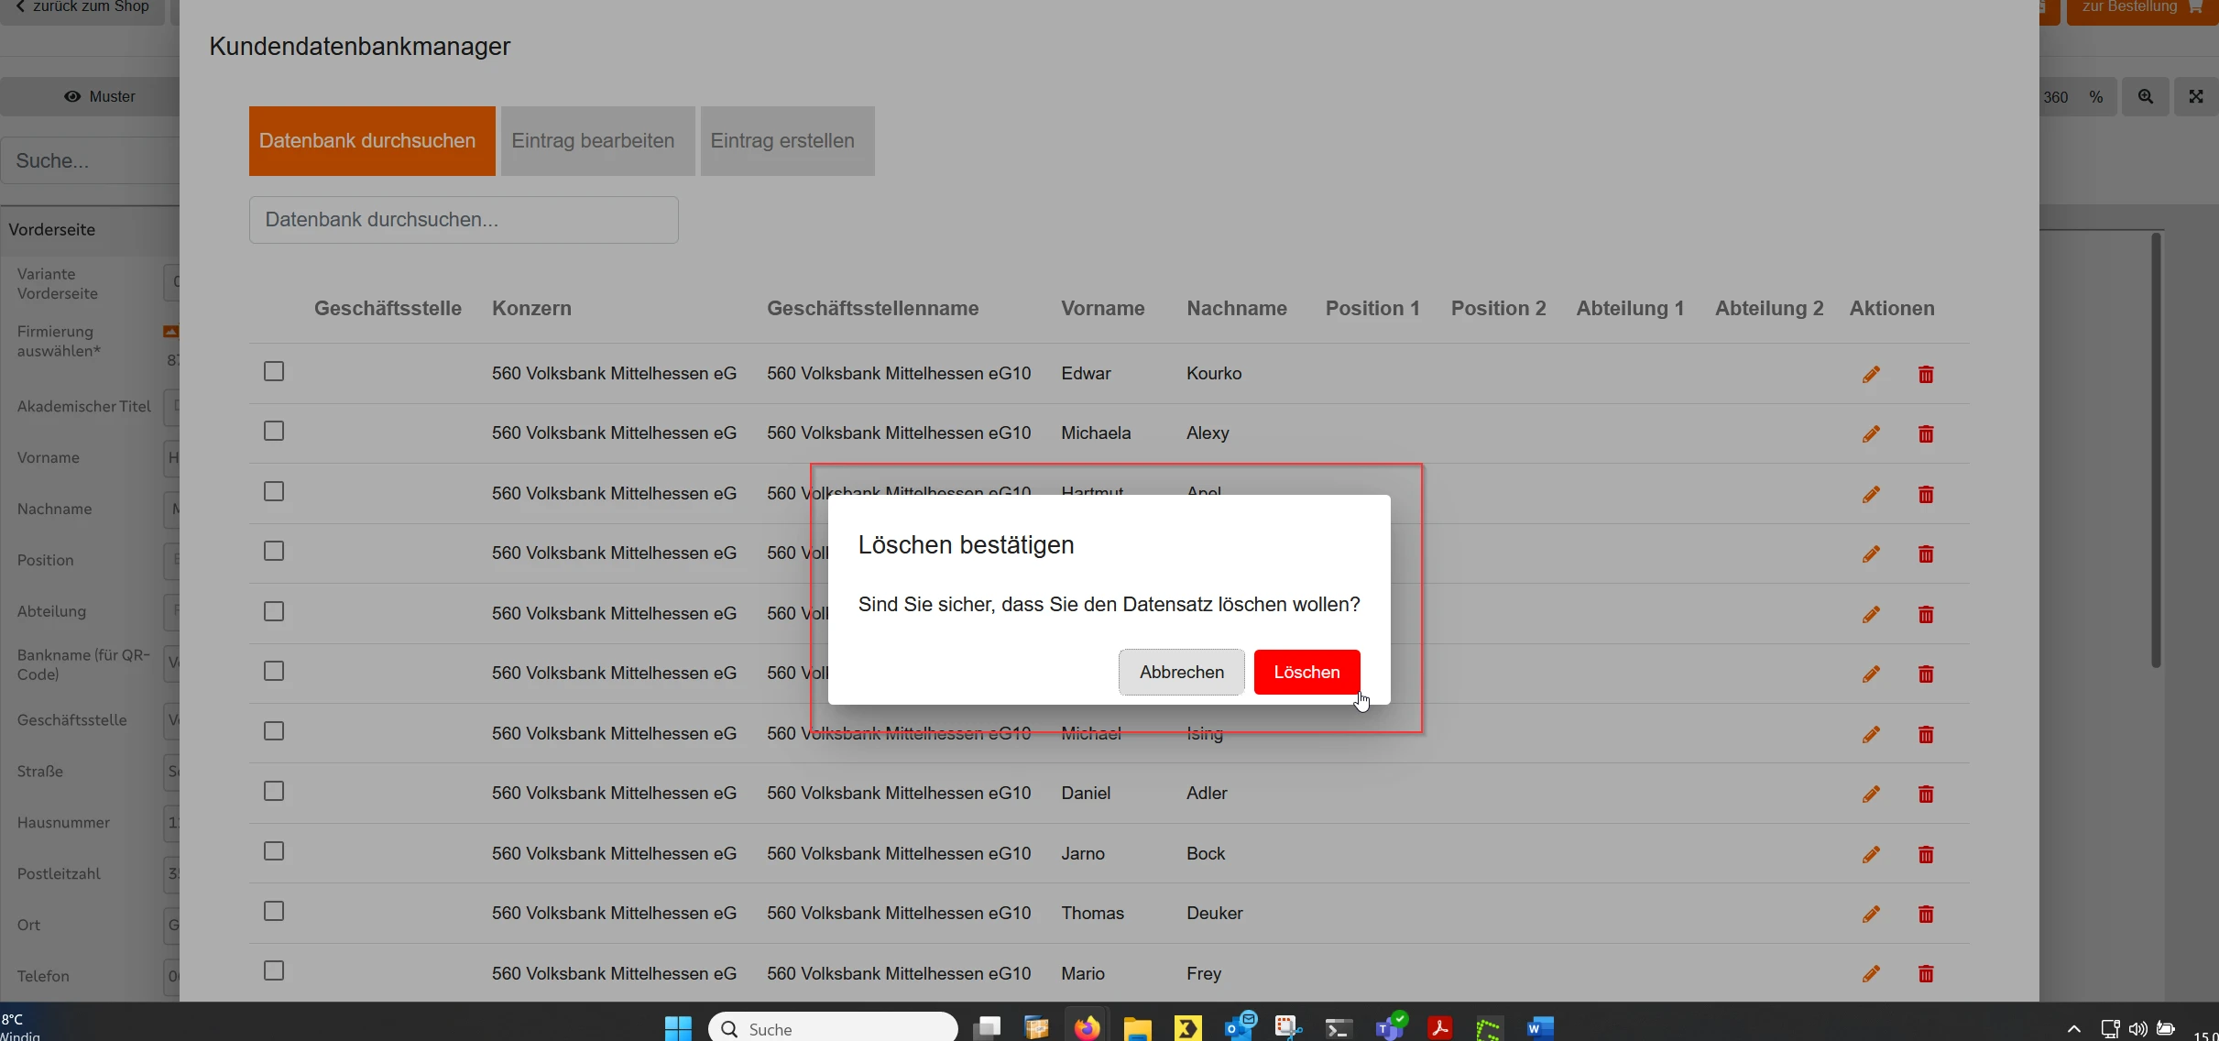Viewport: 2219px width, 1041px height.
Task: Edit the Thomas Deuker row with pencil icon
Action: pyautogui.click(x=1871, y=914)
